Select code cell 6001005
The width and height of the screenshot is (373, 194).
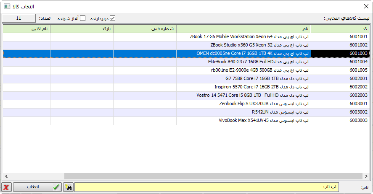[340, 70]
